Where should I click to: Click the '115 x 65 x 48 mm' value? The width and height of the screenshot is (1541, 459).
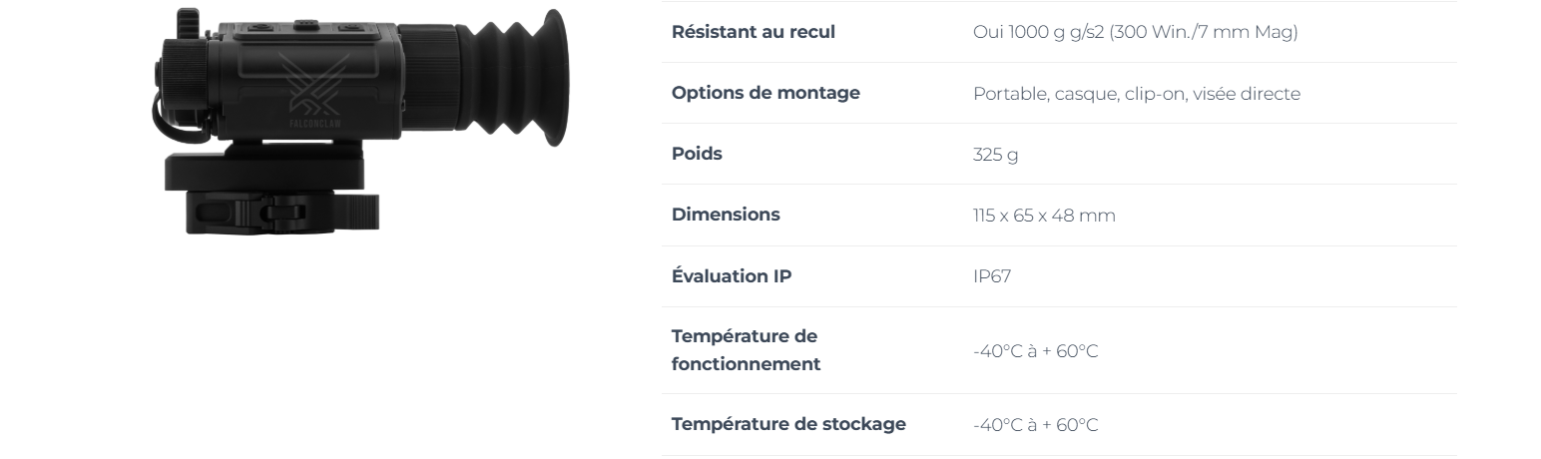[1044, 216]
